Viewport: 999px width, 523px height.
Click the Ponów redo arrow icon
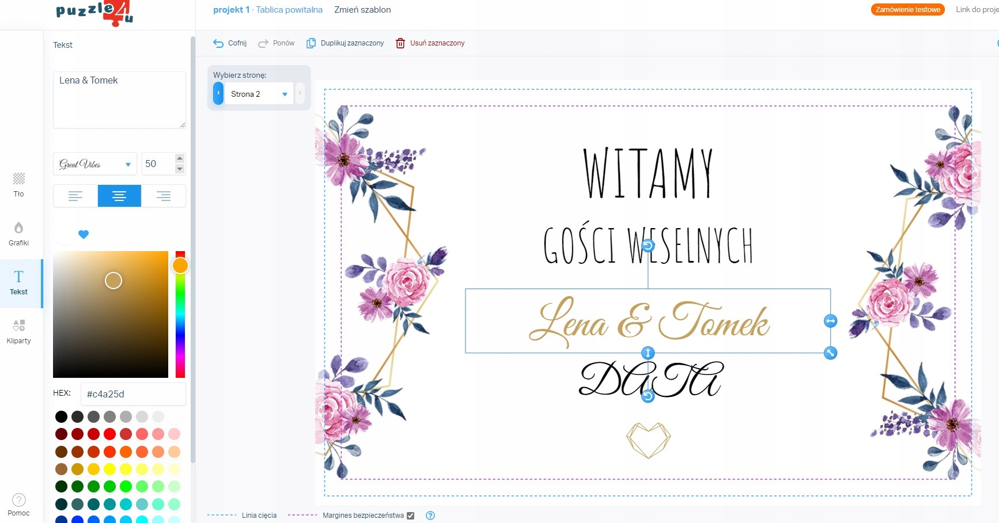263,43
